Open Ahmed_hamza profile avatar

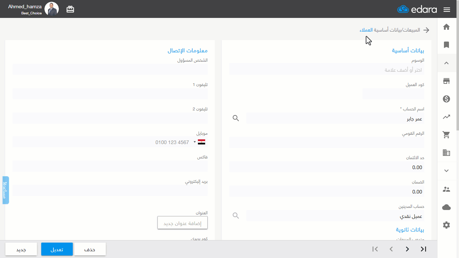[52, 9]
